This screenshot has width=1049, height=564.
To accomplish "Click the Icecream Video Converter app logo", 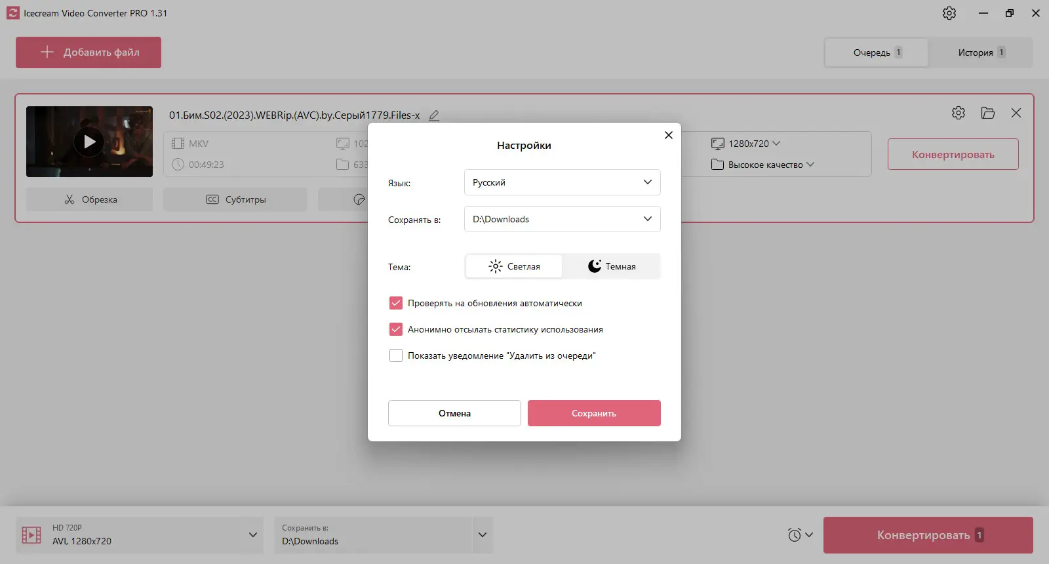I will pyautogui.click(x=13, y=13).
